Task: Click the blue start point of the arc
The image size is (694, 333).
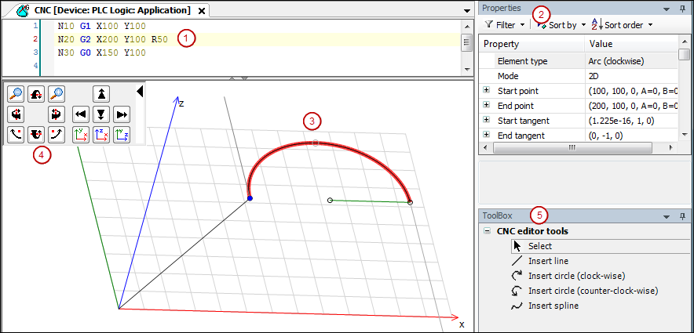Action: click(x=250, y=199)
